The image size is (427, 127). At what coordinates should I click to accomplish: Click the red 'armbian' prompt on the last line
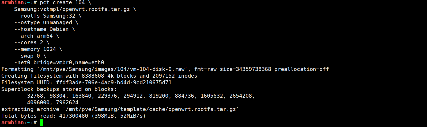coord(12,123)
